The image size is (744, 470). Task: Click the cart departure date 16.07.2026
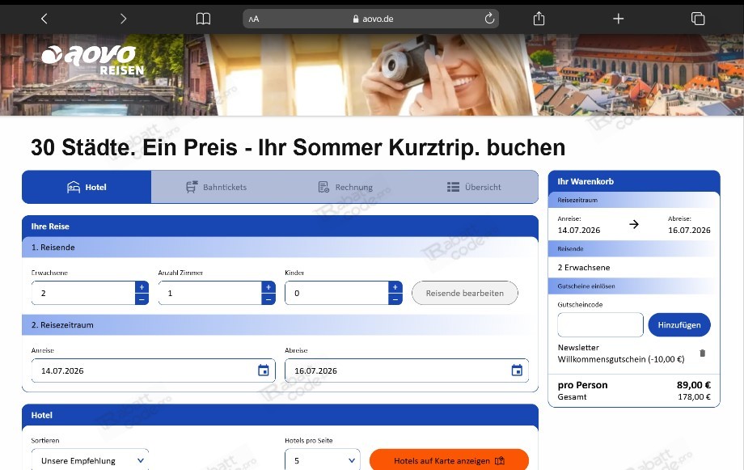689,231
